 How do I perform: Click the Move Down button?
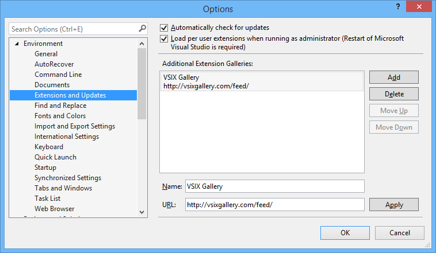[394, 127]
